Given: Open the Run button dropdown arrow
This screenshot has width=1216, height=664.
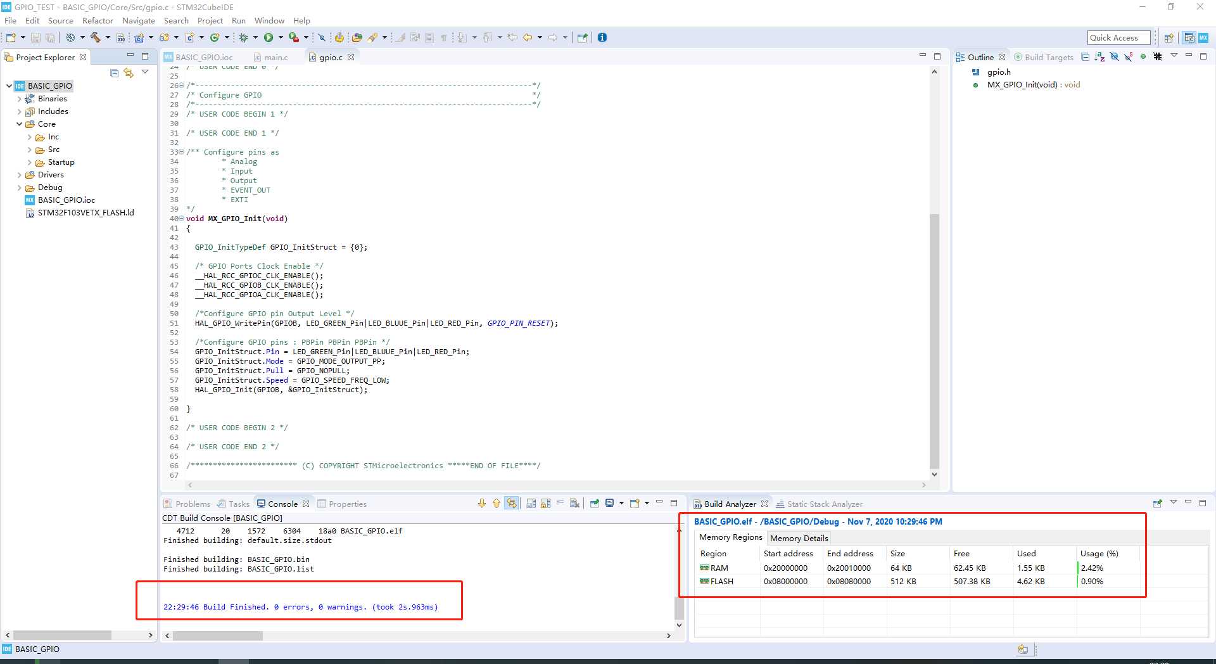Looking at the screenshot, I should (281, 37).
